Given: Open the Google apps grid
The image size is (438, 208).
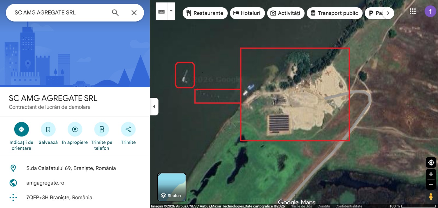Looking at the screenshot, I should pos(413,11).
